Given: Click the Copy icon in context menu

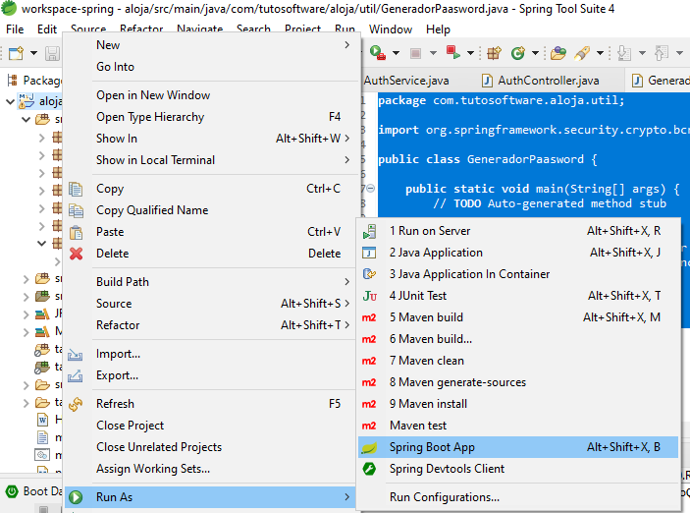Looking at the screenshot, I should [x=76, y=189].
